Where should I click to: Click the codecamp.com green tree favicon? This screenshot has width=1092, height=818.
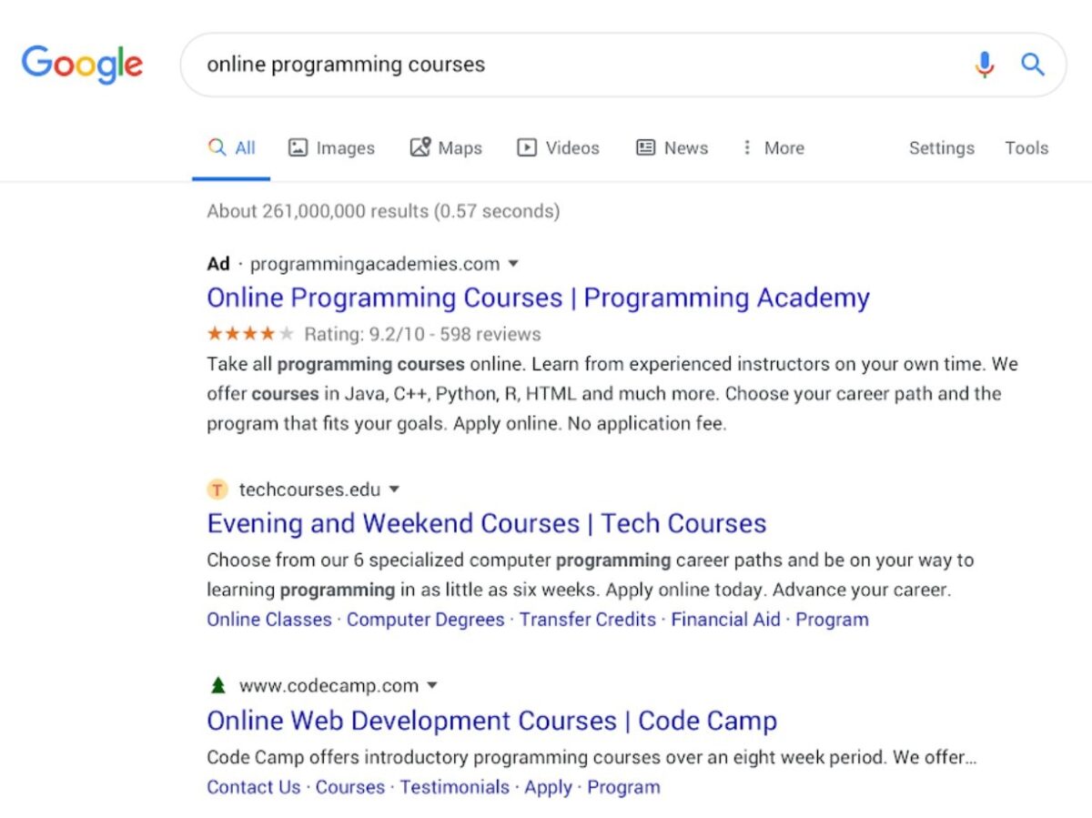(217, 685)
